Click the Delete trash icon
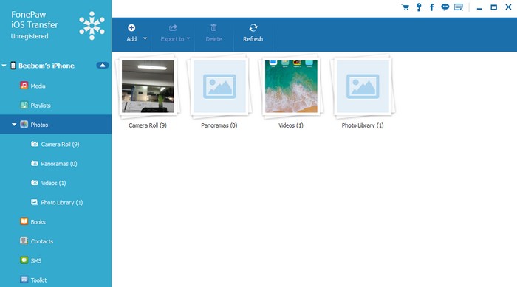Image resolution: width=517 pixels, height=287 pixels. click(x=213, y=28)
